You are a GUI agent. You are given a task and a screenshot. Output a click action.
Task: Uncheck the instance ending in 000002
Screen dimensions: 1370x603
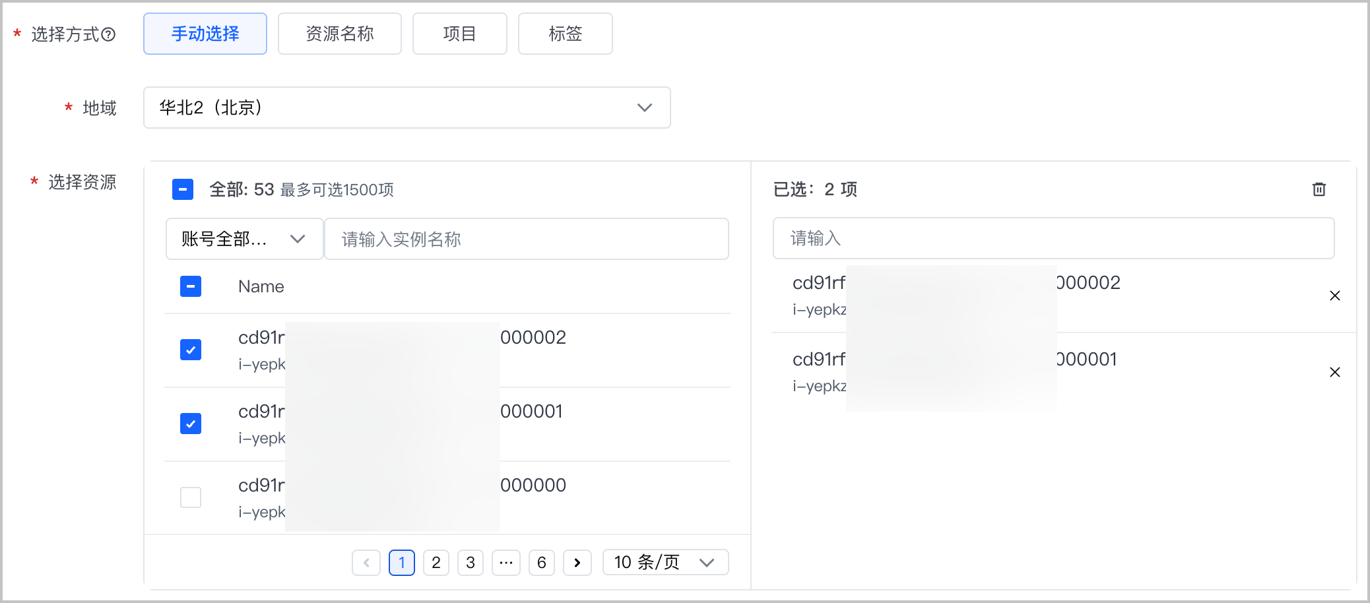tap(191, 350)
